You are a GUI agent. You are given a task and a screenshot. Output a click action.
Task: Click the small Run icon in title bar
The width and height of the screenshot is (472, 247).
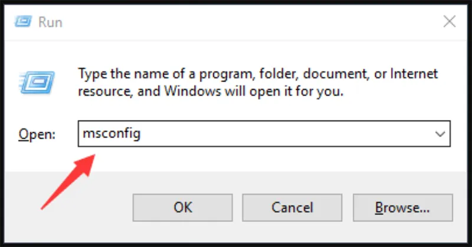pos(22,22)
